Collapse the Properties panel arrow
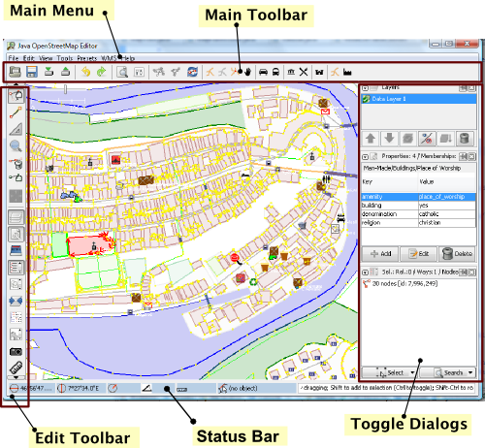This screenshot has width=485, height=448. 365,157
